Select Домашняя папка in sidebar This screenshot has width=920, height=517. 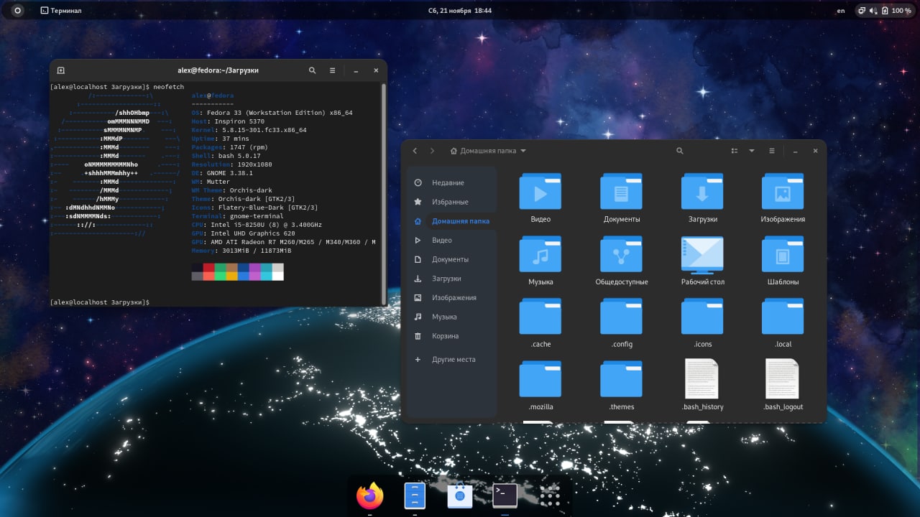(451, 221)
